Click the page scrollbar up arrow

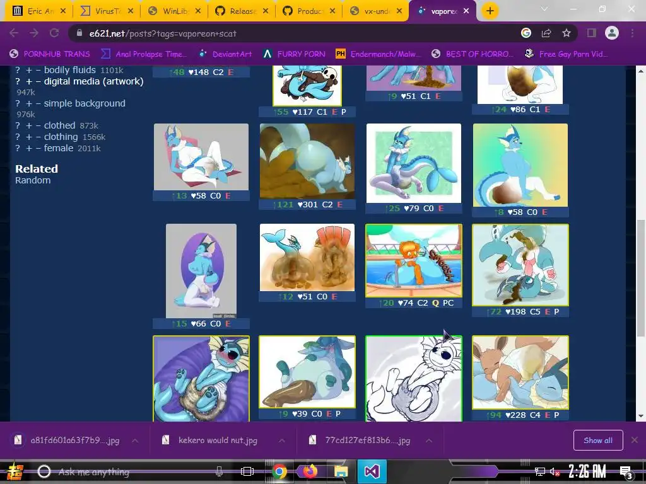point(641,71)
